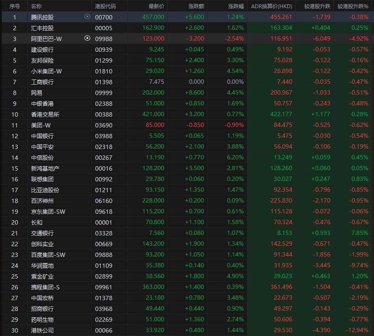Select 小米集团-W in the list
Viewport: 374px width, 336px height.
point(46,71)
